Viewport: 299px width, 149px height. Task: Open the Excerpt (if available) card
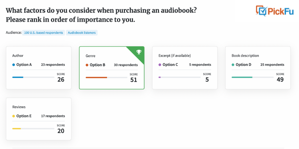click(185, 68)
